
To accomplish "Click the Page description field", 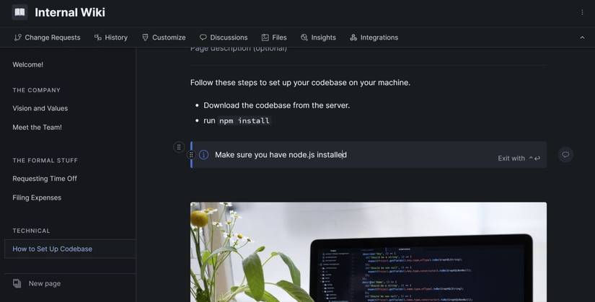I will (238, 49).
